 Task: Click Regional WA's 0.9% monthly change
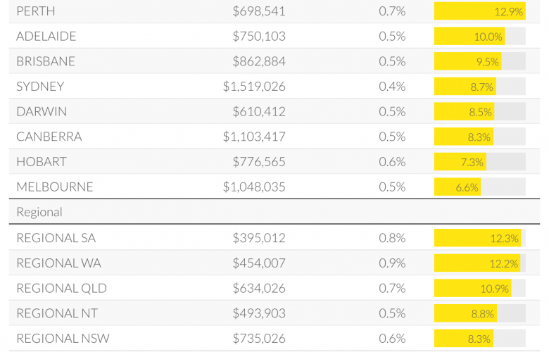392,263
